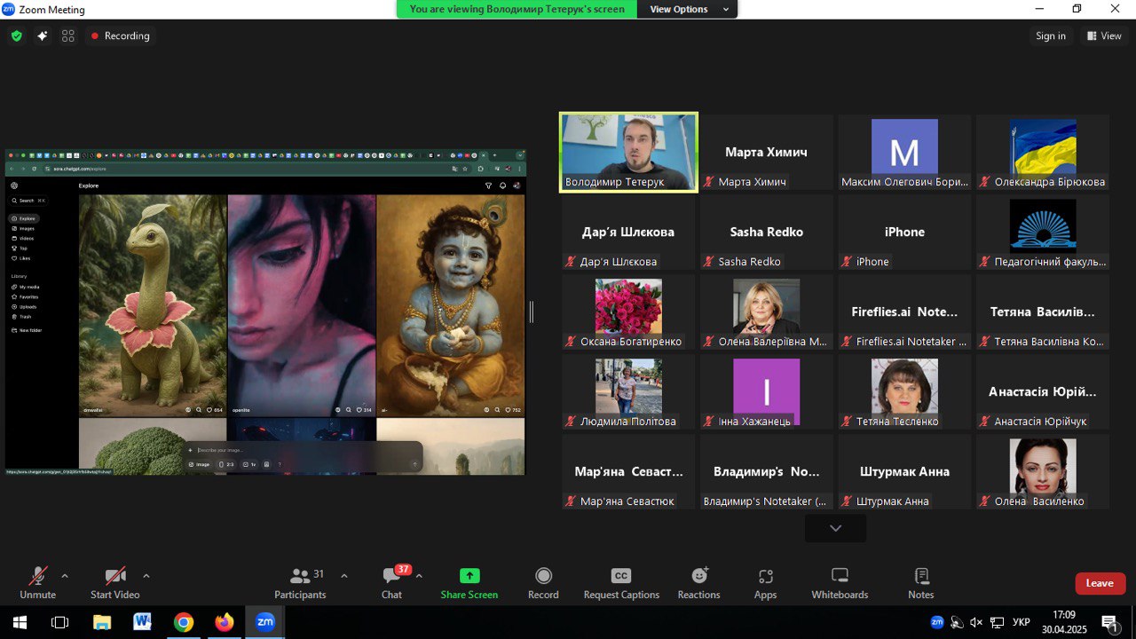The height and width of the screenshot is (639, 1136).
Task: Click Request Captions in the toolbar
Action: coord(621,583)
